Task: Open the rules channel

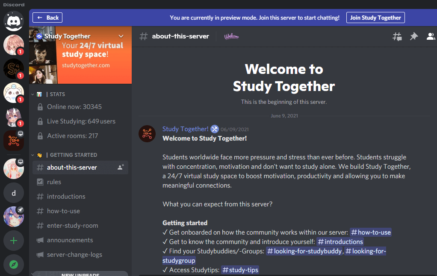Action: pyautogui.click(x=54, y=182)
